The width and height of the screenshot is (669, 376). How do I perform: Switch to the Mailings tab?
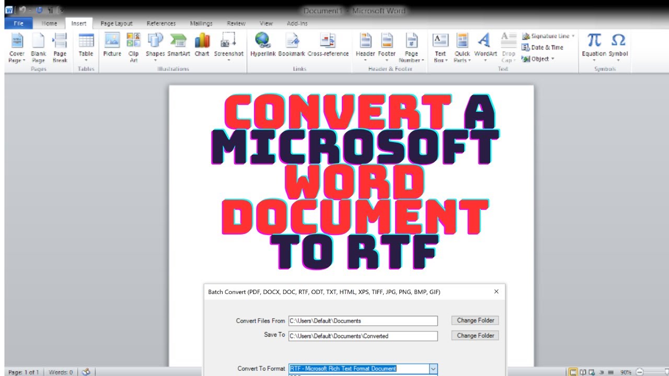(x=201, y=23)
